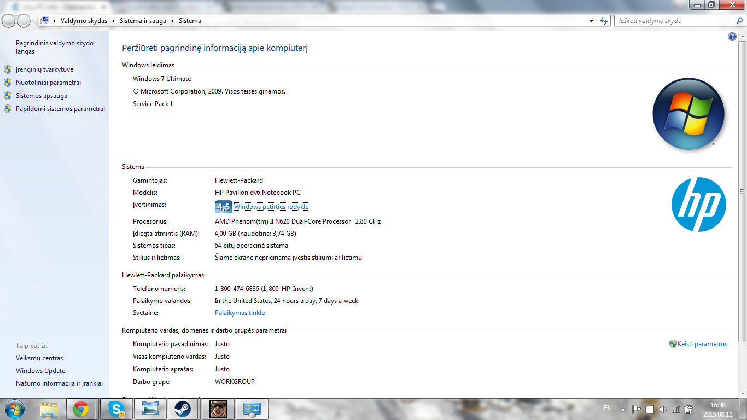Viewport: 747px width, 420px height.
Task: Select the Control Panel taskbar button
Action: click(252, 409)
